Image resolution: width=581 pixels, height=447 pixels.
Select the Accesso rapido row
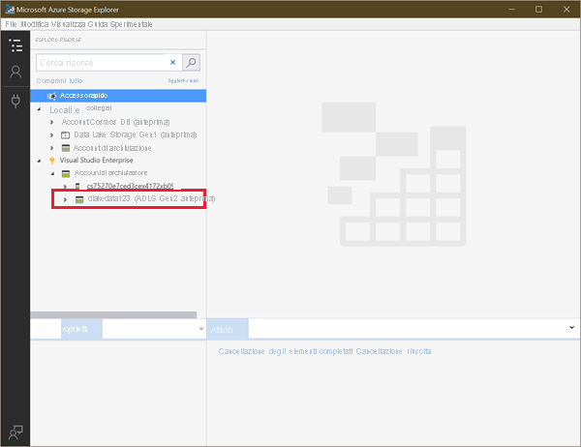point(118,96)
